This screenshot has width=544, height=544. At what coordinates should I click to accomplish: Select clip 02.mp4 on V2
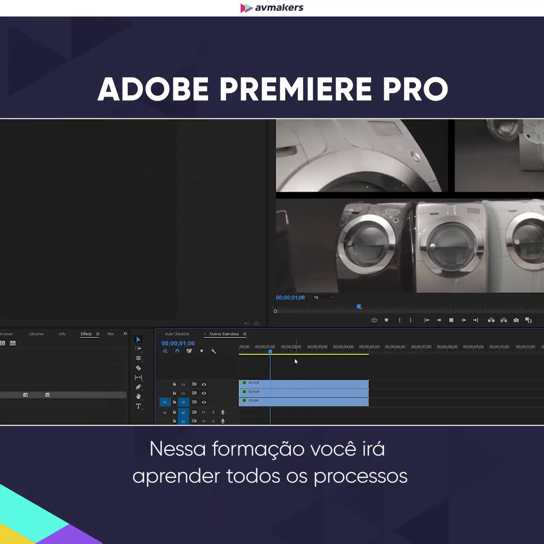click(303, 393)
